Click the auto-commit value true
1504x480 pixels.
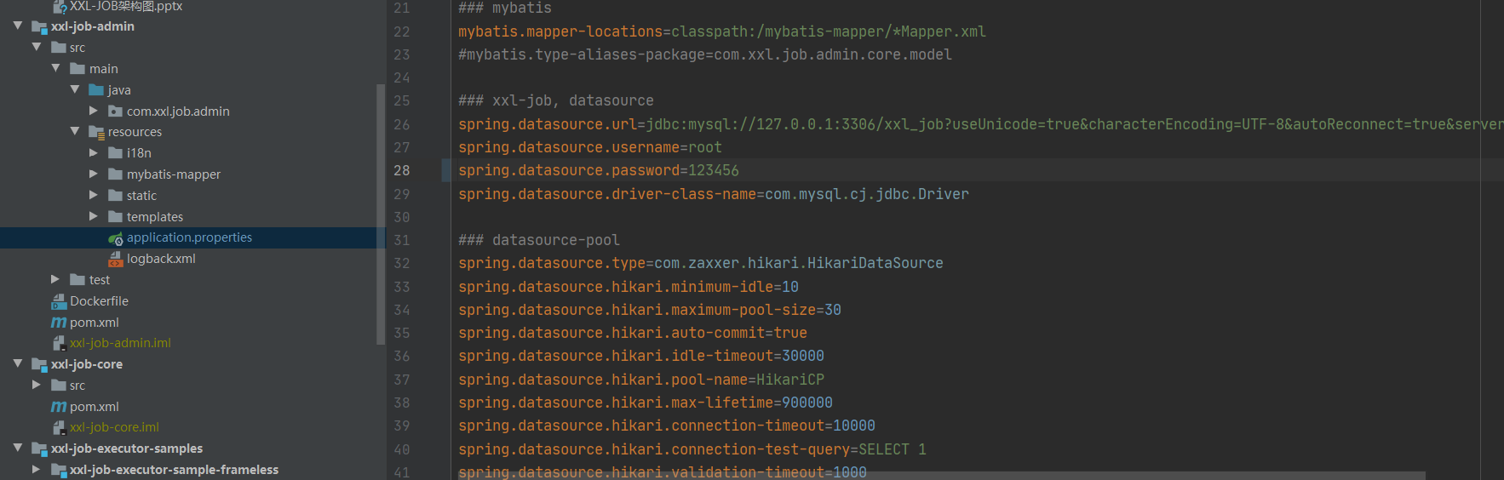[790, 333]
